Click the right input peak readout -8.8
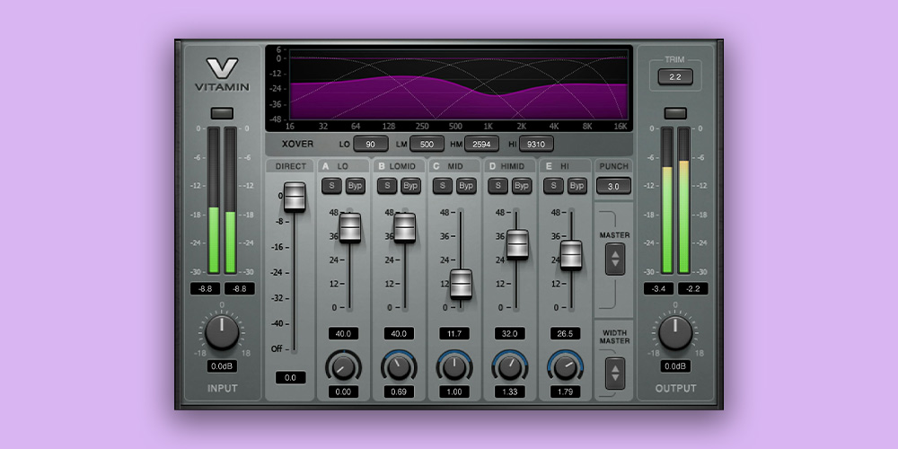This screenshot has width=898, height=449. pos(240,288)
